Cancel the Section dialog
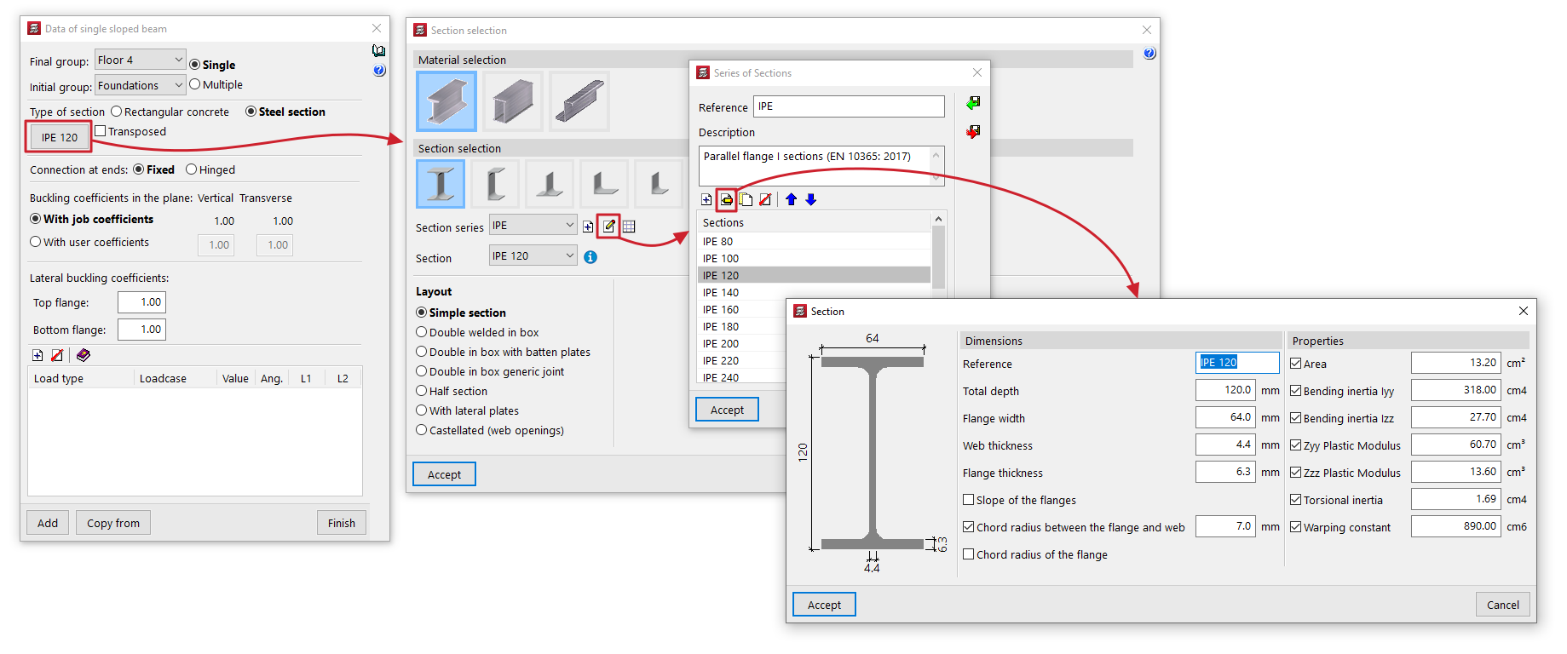Screen dimensions: 1567x654 pos(1503,605)
